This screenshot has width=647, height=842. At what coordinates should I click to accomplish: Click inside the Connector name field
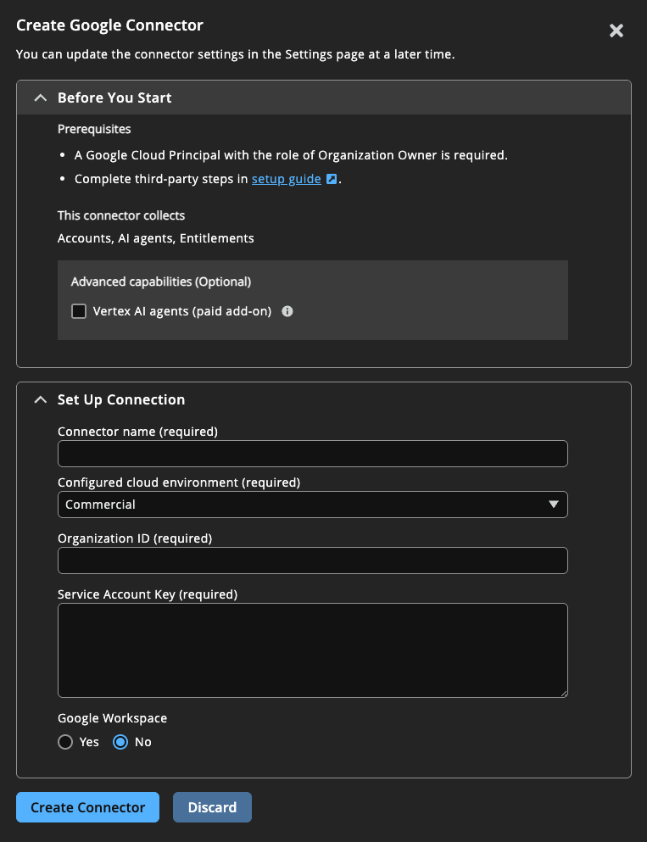click(312, 454)
